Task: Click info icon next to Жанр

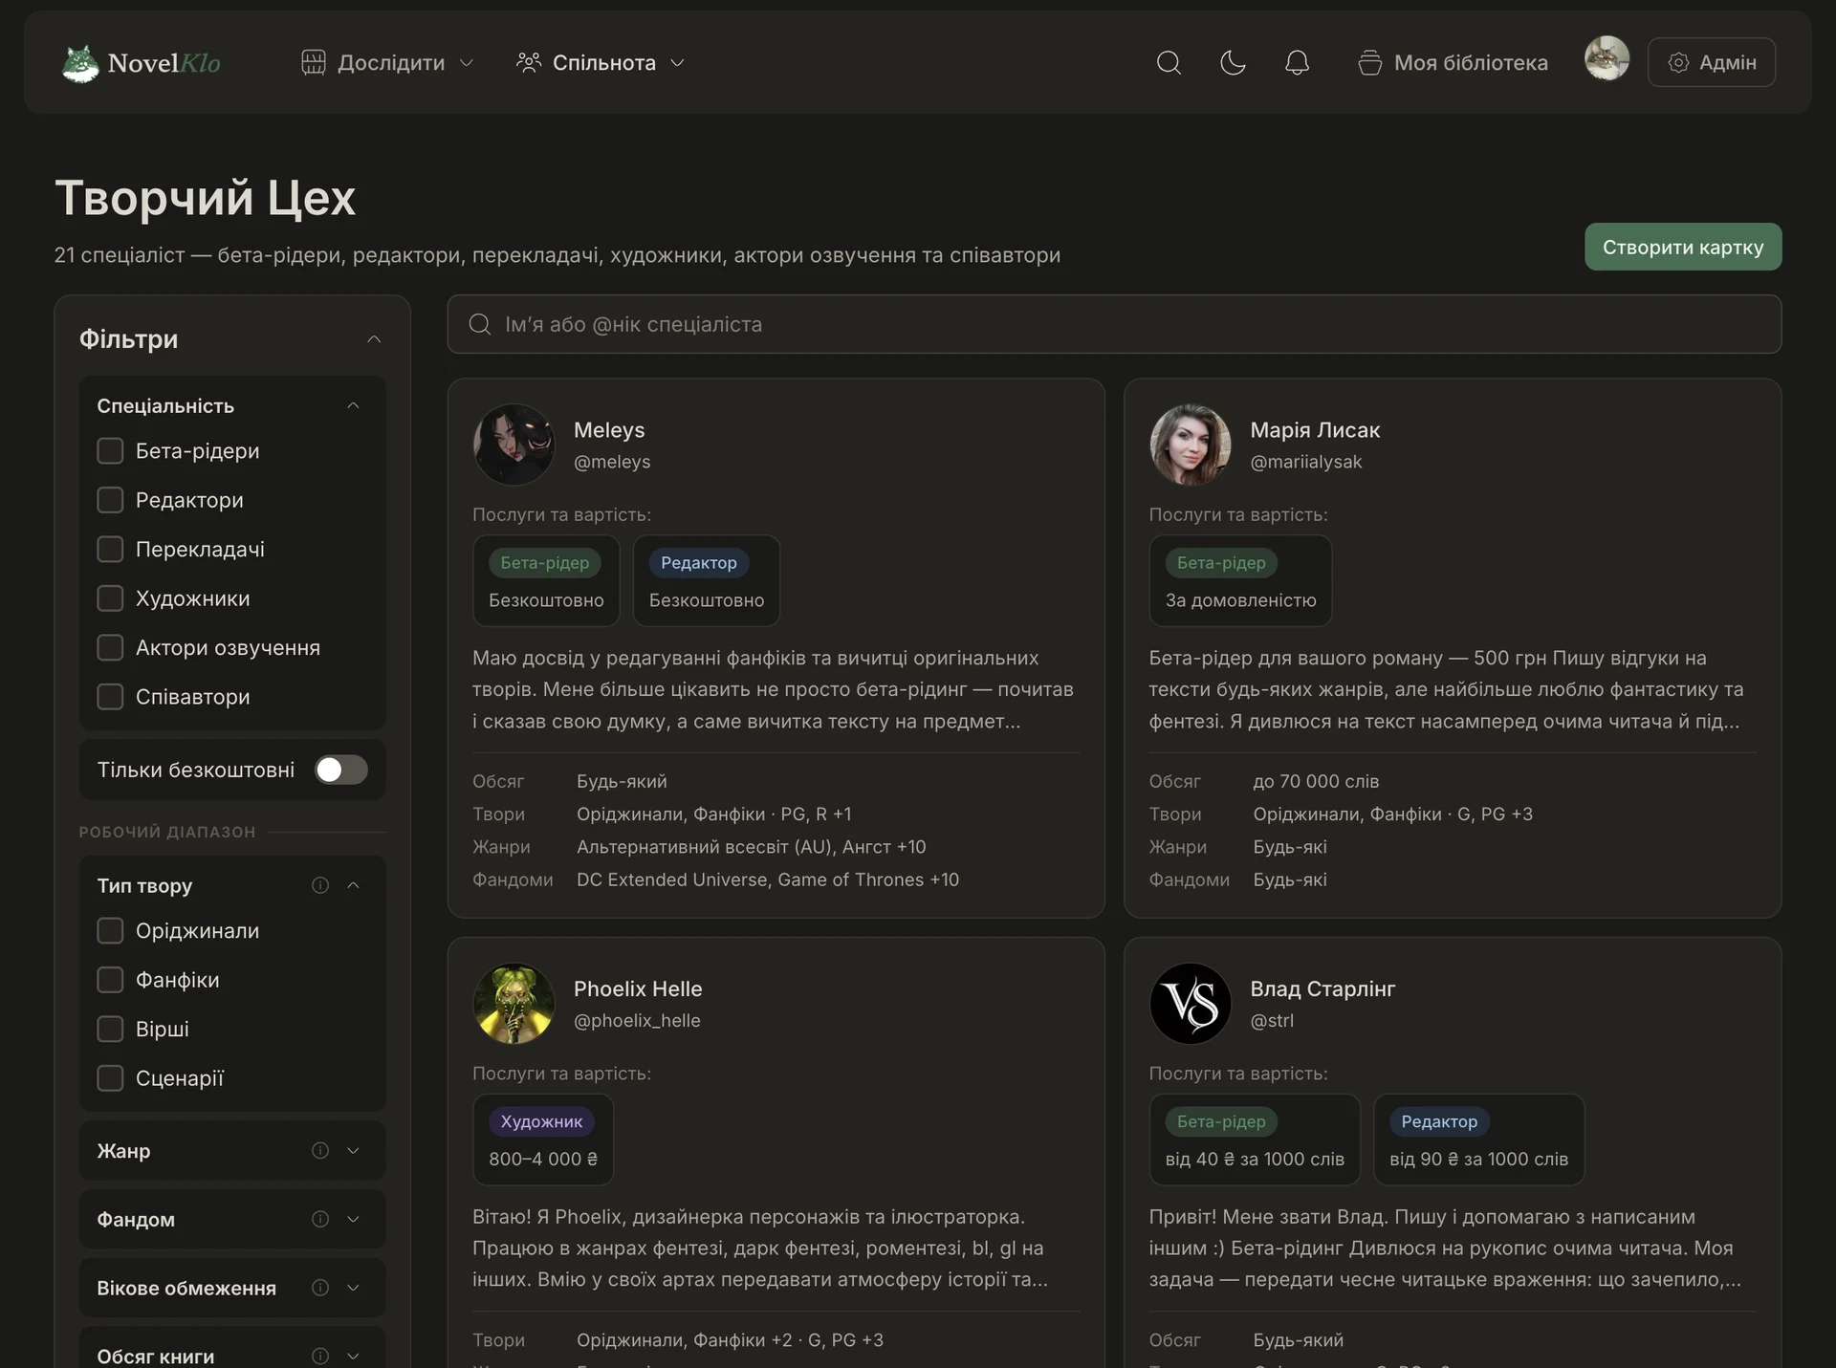Action: click(x=320, y=1150)
